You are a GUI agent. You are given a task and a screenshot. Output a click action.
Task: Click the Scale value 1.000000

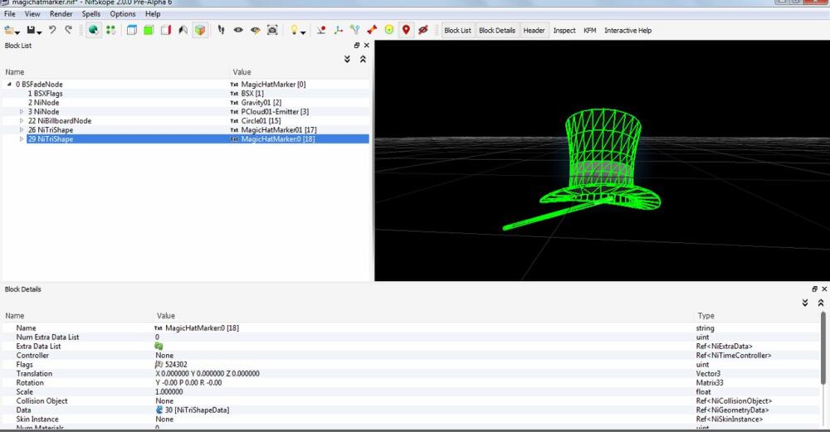click(168, 392)
